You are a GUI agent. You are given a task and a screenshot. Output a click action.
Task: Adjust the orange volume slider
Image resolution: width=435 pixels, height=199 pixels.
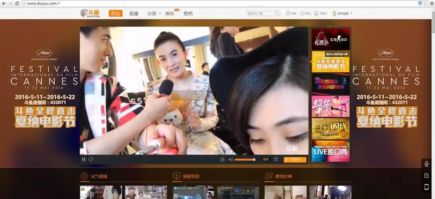click(245, 160)
